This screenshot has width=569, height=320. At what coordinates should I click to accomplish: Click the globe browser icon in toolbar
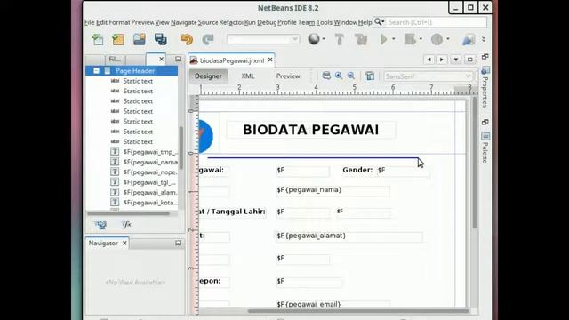click(314, 39)
